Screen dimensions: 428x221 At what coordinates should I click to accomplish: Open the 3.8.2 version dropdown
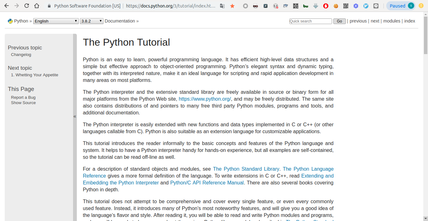coord(91,21)
